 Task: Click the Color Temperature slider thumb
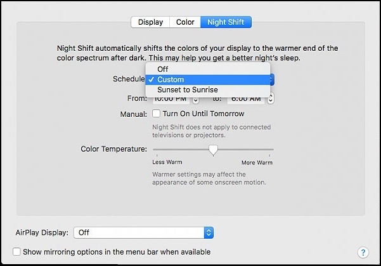point(214,150)
